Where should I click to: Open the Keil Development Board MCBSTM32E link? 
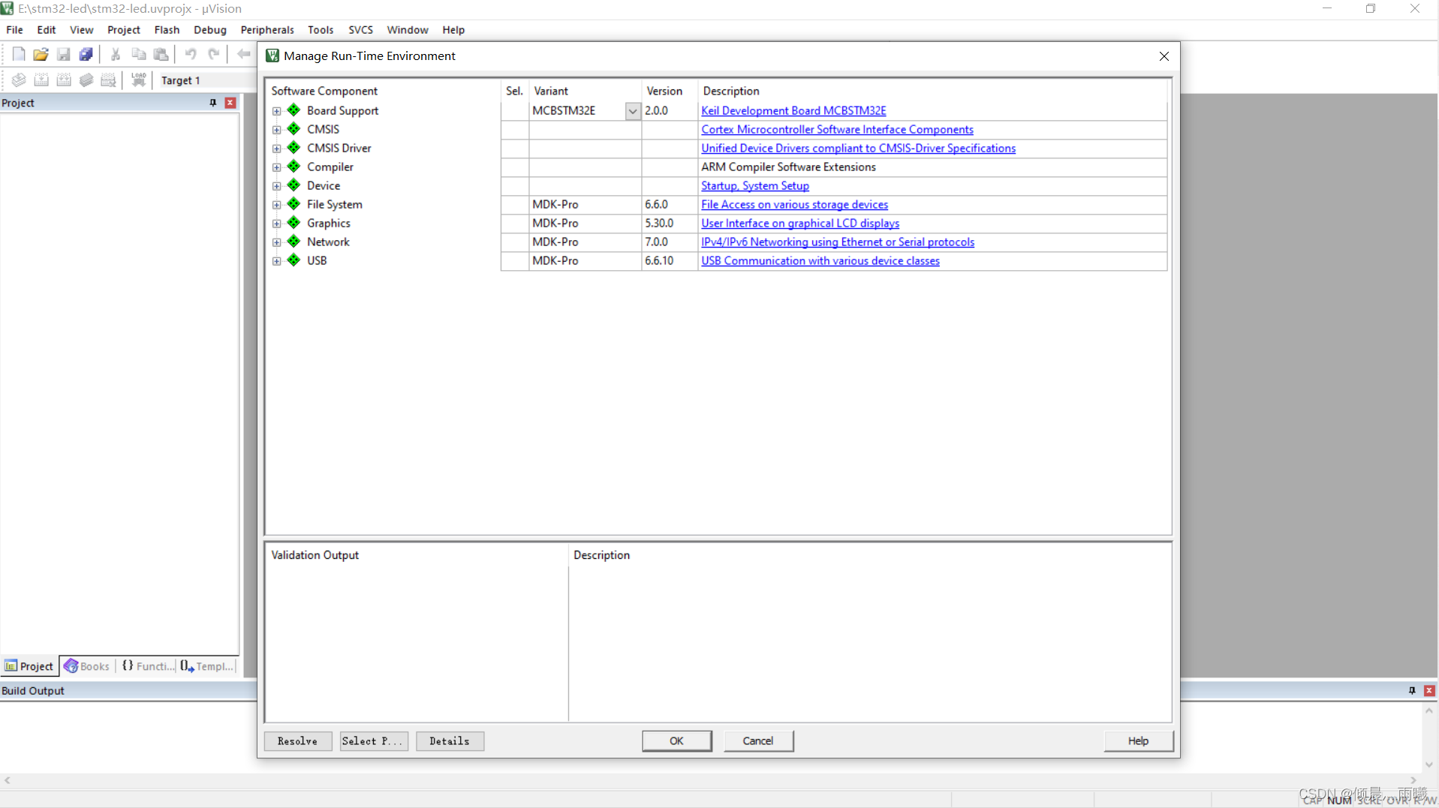(793, 111)
